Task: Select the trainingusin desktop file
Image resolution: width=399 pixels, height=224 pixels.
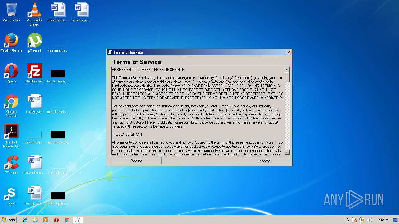Action: tap(58, 198)
